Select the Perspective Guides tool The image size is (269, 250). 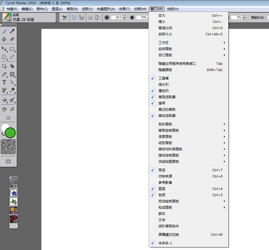(12, 100)
